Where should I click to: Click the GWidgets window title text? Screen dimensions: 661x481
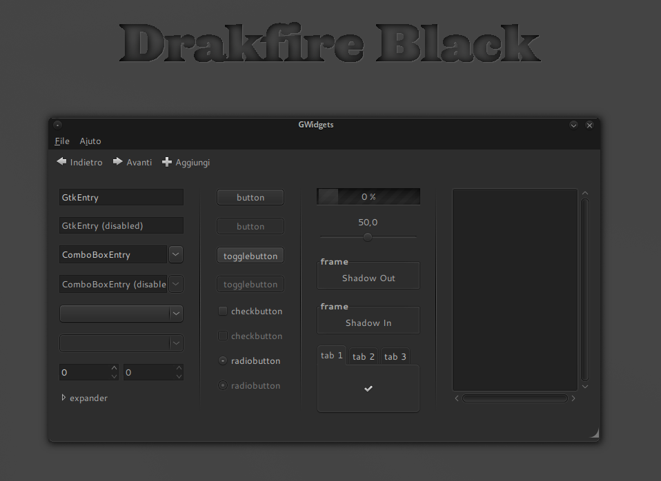pyautogui.click(x=316, y=125)
